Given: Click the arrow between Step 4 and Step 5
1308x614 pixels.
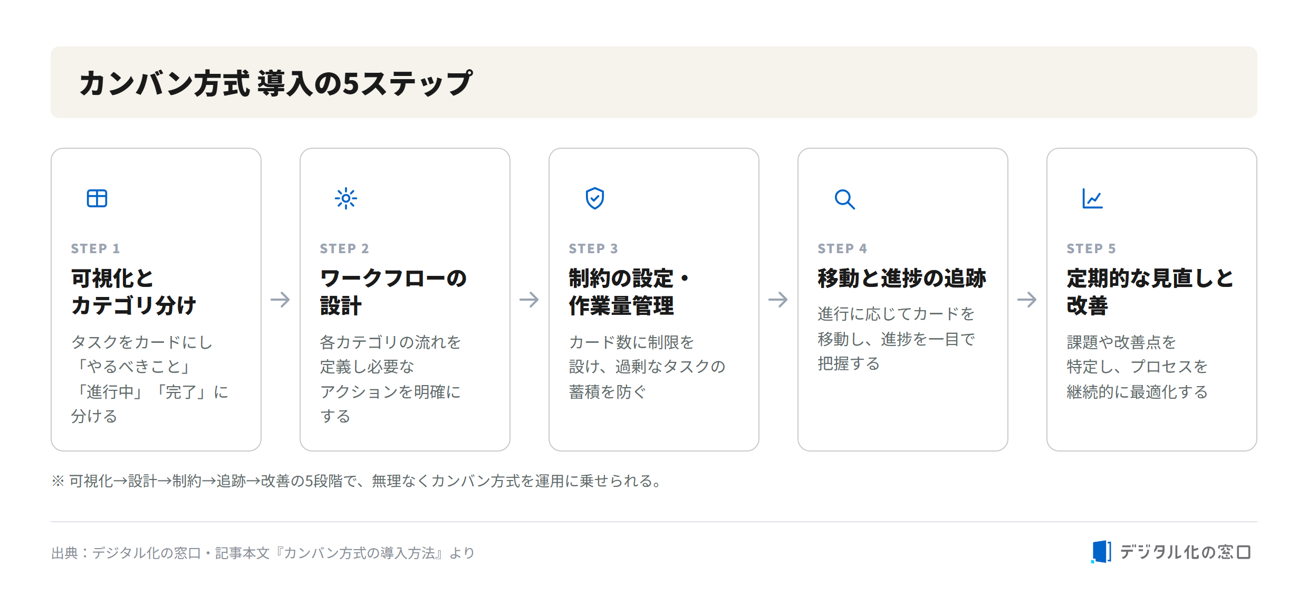Looking at the screenshot, I should (x=1027, y=300).
